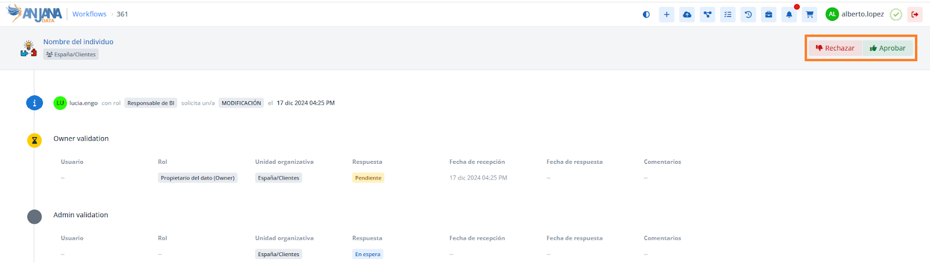Click the yellow hourglass Owner validation marker
The width and height of the screenshot is (930, 280).
[x=34, y=140]
